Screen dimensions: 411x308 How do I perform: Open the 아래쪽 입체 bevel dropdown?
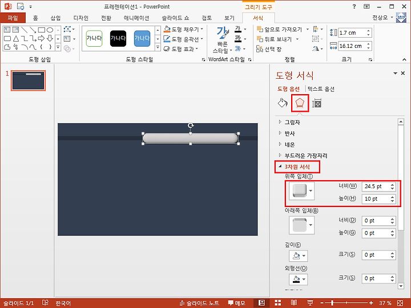click(301, 225)
